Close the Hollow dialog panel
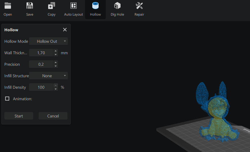Image resolution: width=250 pixels, height=152 pixels. (65, 30)
